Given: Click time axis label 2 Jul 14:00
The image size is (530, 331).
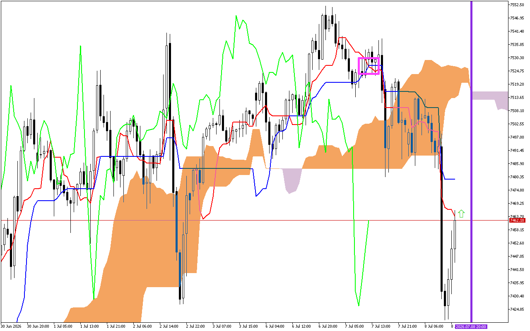Looking at the screenshot, I should point(170,326).
